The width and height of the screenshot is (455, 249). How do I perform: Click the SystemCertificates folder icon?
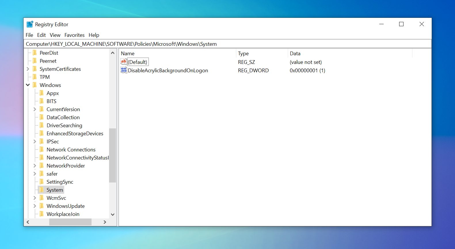(35, 69)
